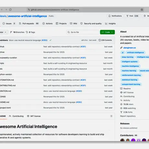
Task: Open the AUTOMATION.md file
Action: point(7,80)
